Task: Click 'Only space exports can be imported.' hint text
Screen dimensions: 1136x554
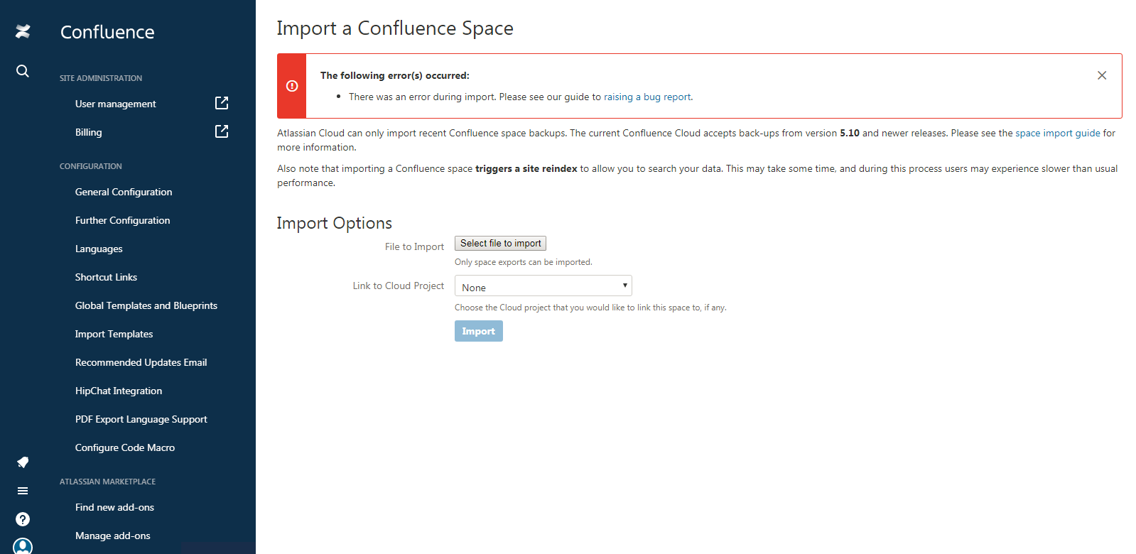Action: click(x=524, y=262)
